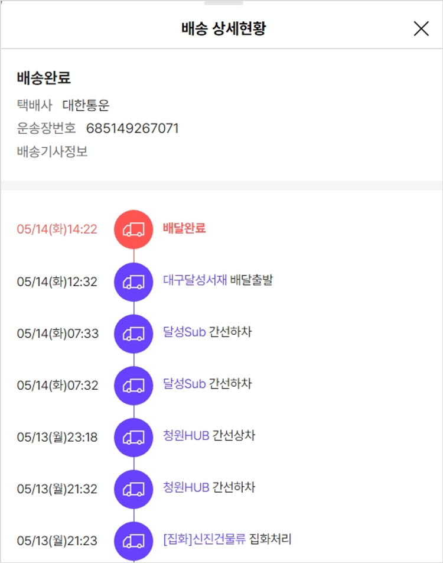Screen dimensions: 443x563
Task: Click the 배달완료 status text
Action: 184,228
